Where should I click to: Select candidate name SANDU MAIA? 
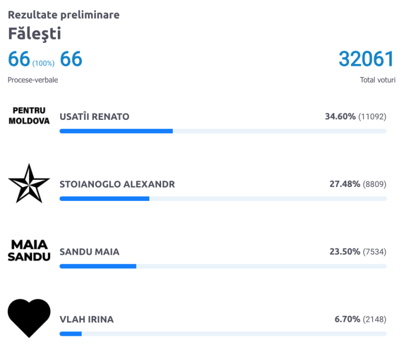pyautogui.click(x=89, y=252)
